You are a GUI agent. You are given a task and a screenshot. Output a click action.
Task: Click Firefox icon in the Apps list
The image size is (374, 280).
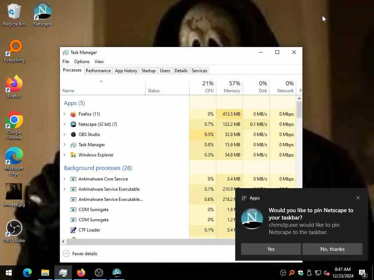click(x=73, y=114)
